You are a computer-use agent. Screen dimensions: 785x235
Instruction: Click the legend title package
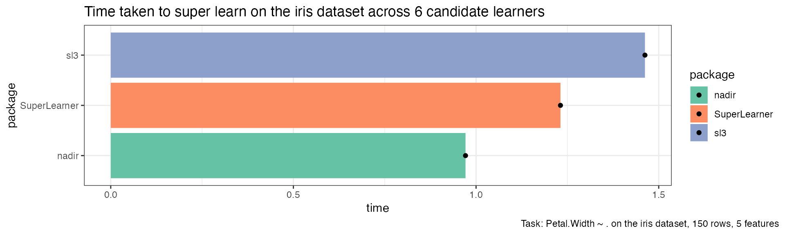712,75
